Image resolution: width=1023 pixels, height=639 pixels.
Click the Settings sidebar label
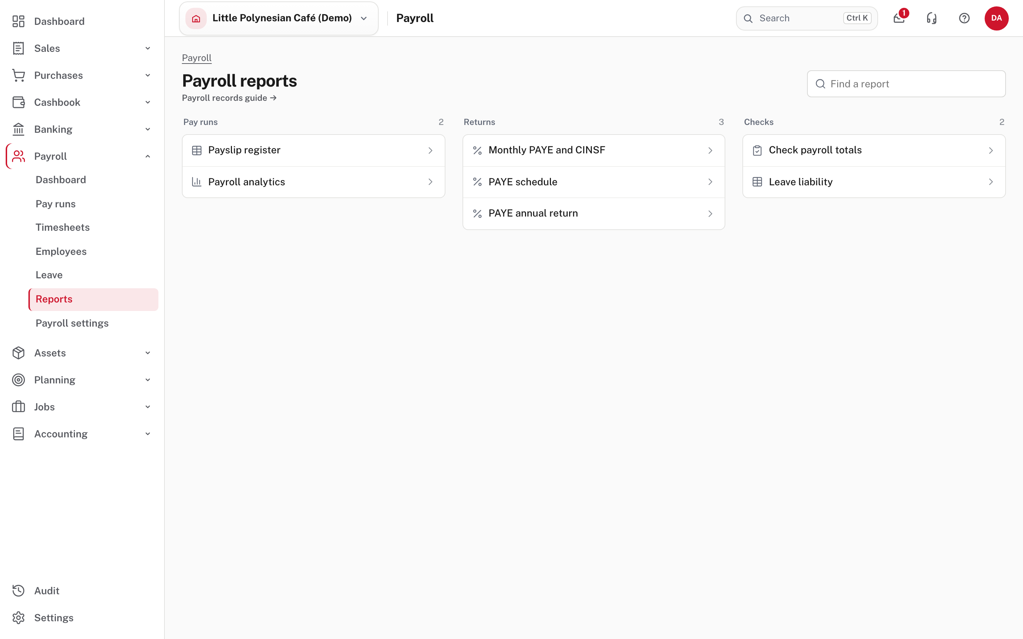(x=54, y=618)
